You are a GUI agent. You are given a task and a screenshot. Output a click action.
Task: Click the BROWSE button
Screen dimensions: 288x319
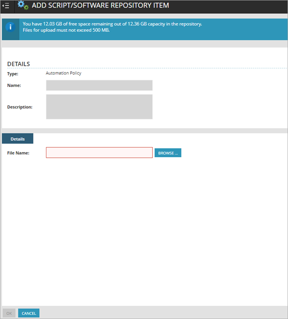point(168,153)
